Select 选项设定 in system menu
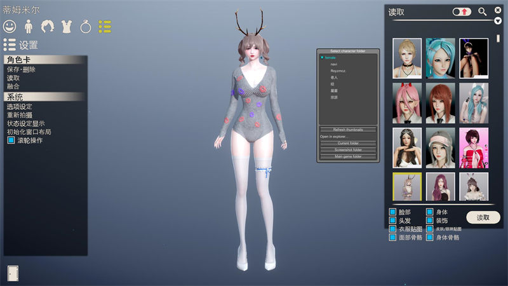 coord(20,107)
